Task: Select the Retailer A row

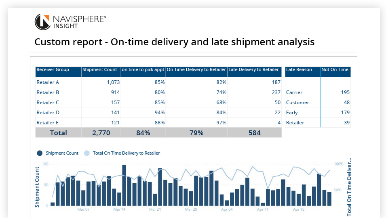Action: tap(48, 82)
